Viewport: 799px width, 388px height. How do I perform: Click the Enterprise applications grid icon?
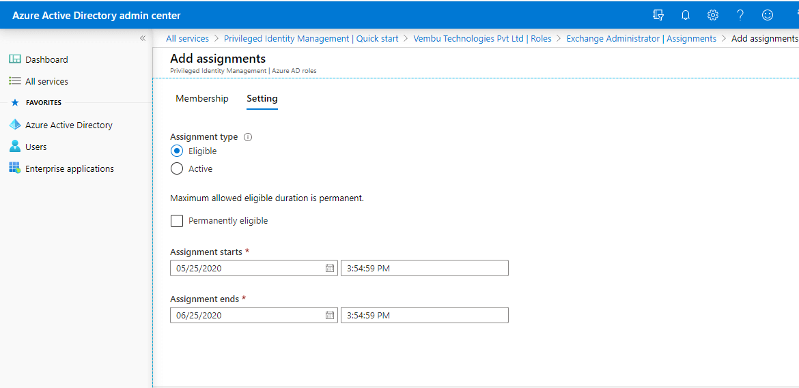click(15, 168)
